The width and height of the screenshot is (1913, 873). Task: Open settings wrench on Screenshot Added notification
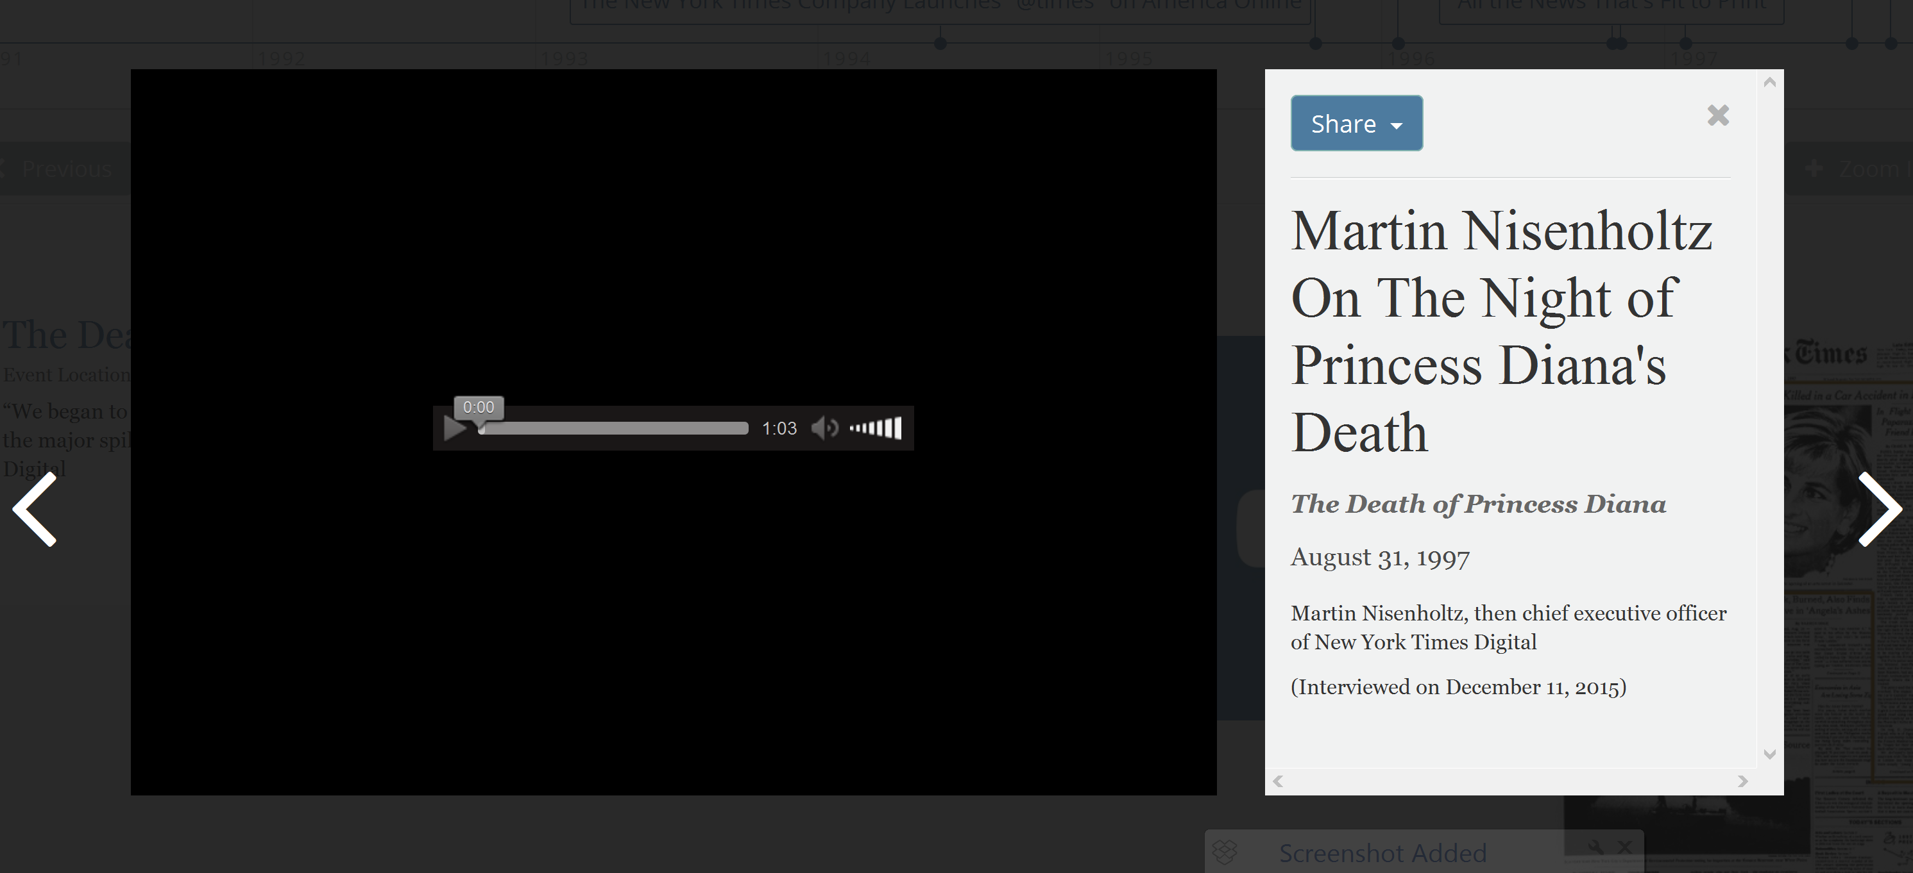(x=1595, y=846)
